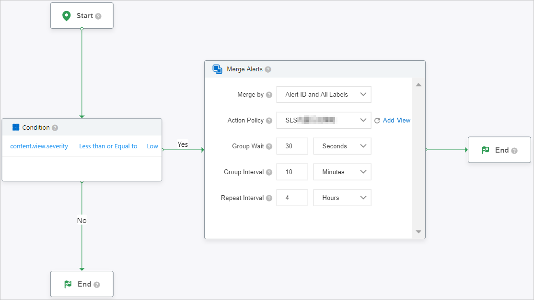Click the help icon next to Group Wait
This screenshot has width=534, height=300.
[x=269, y=146]
